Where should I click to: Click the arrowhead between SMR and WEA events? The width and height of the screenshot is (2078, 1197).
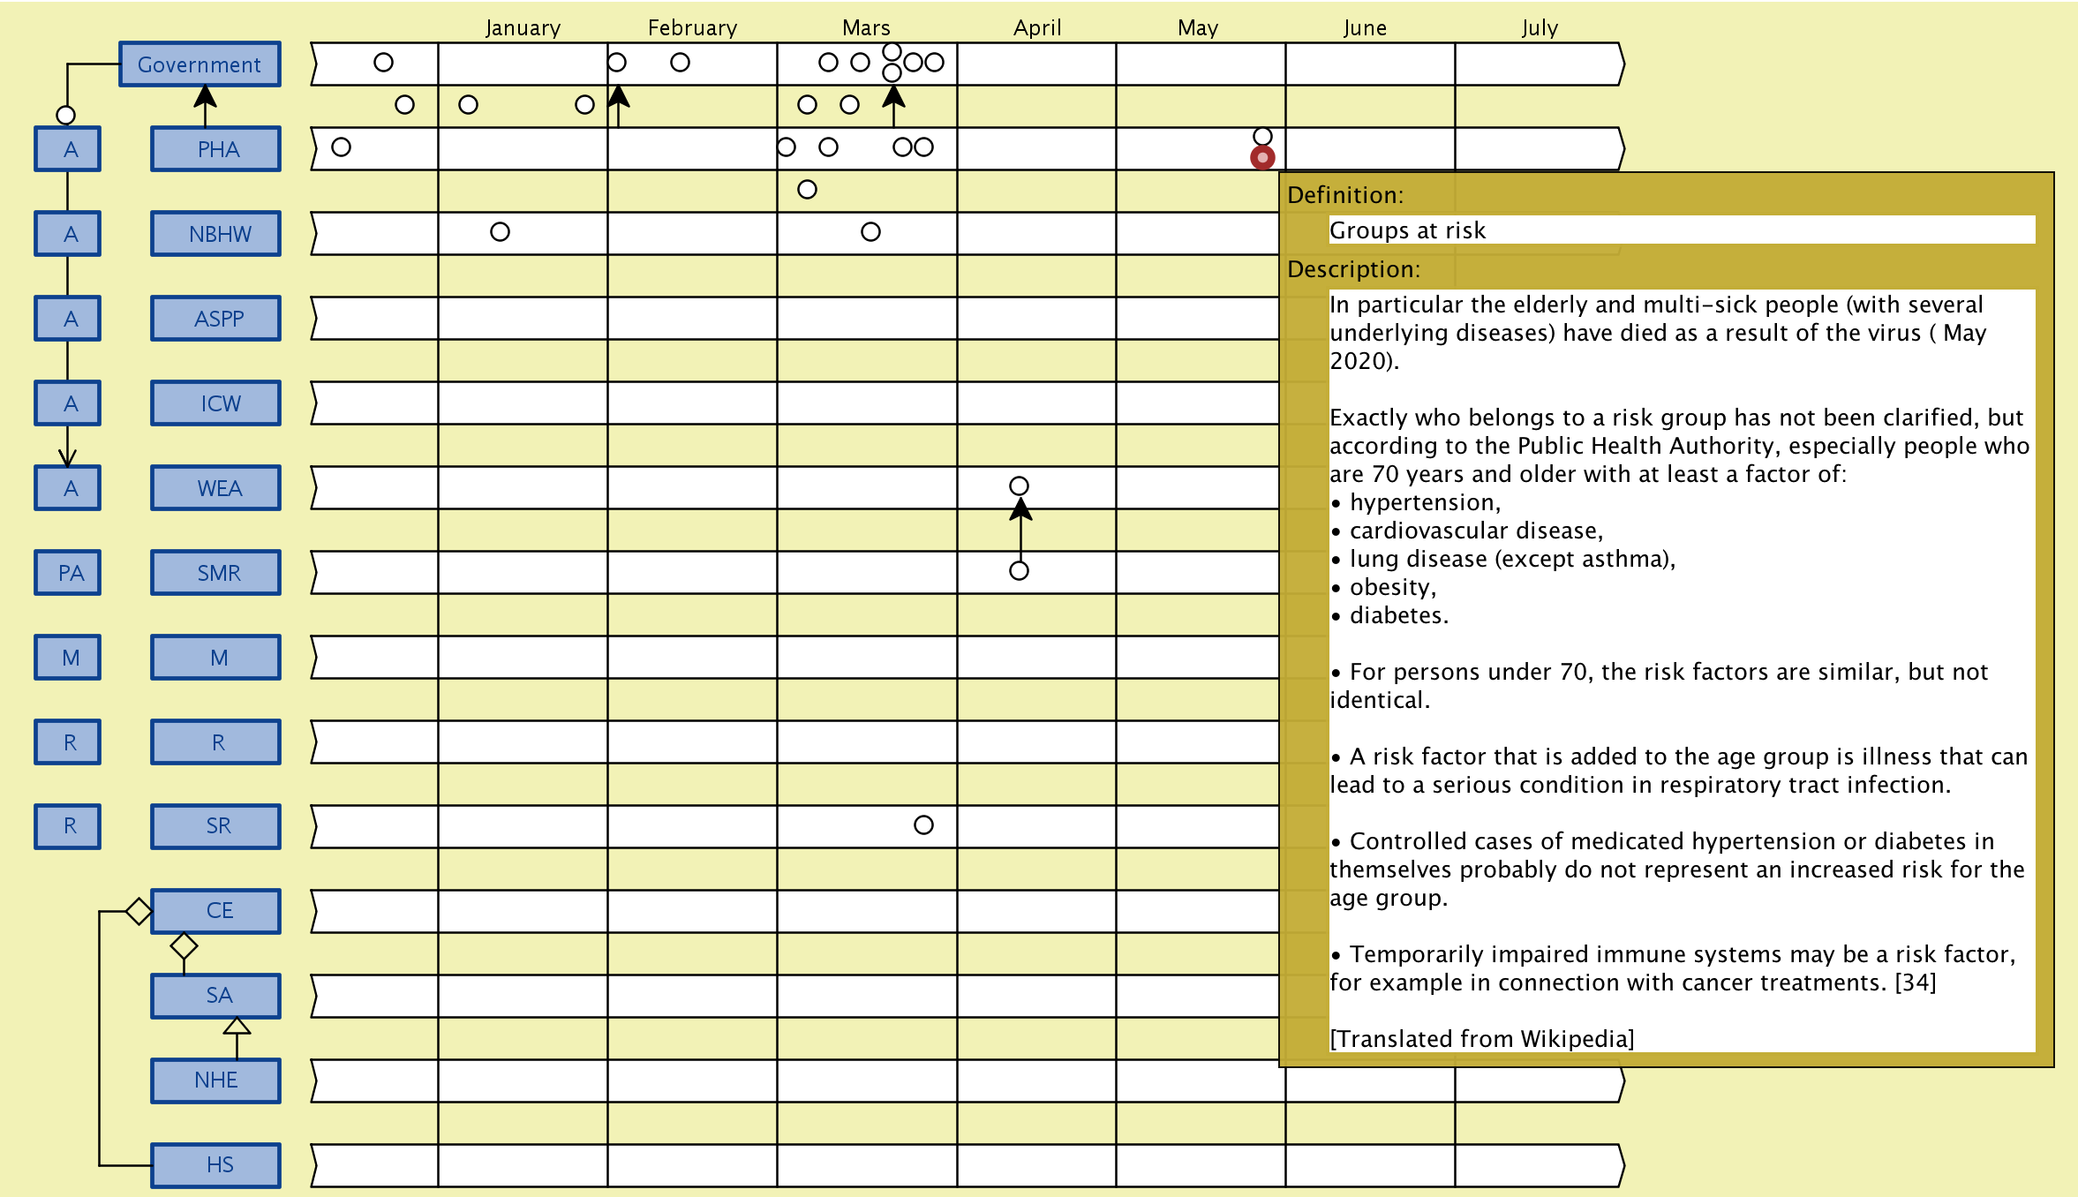pyautogui.click(x=1020, y=509)
